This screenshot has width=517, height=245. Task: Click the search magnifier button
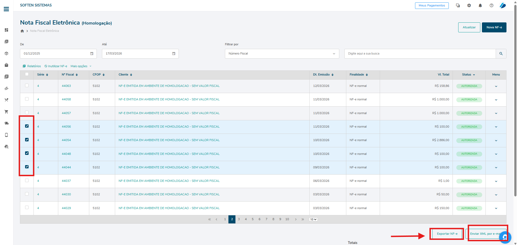pyautogui.click(x=501, y=54)
